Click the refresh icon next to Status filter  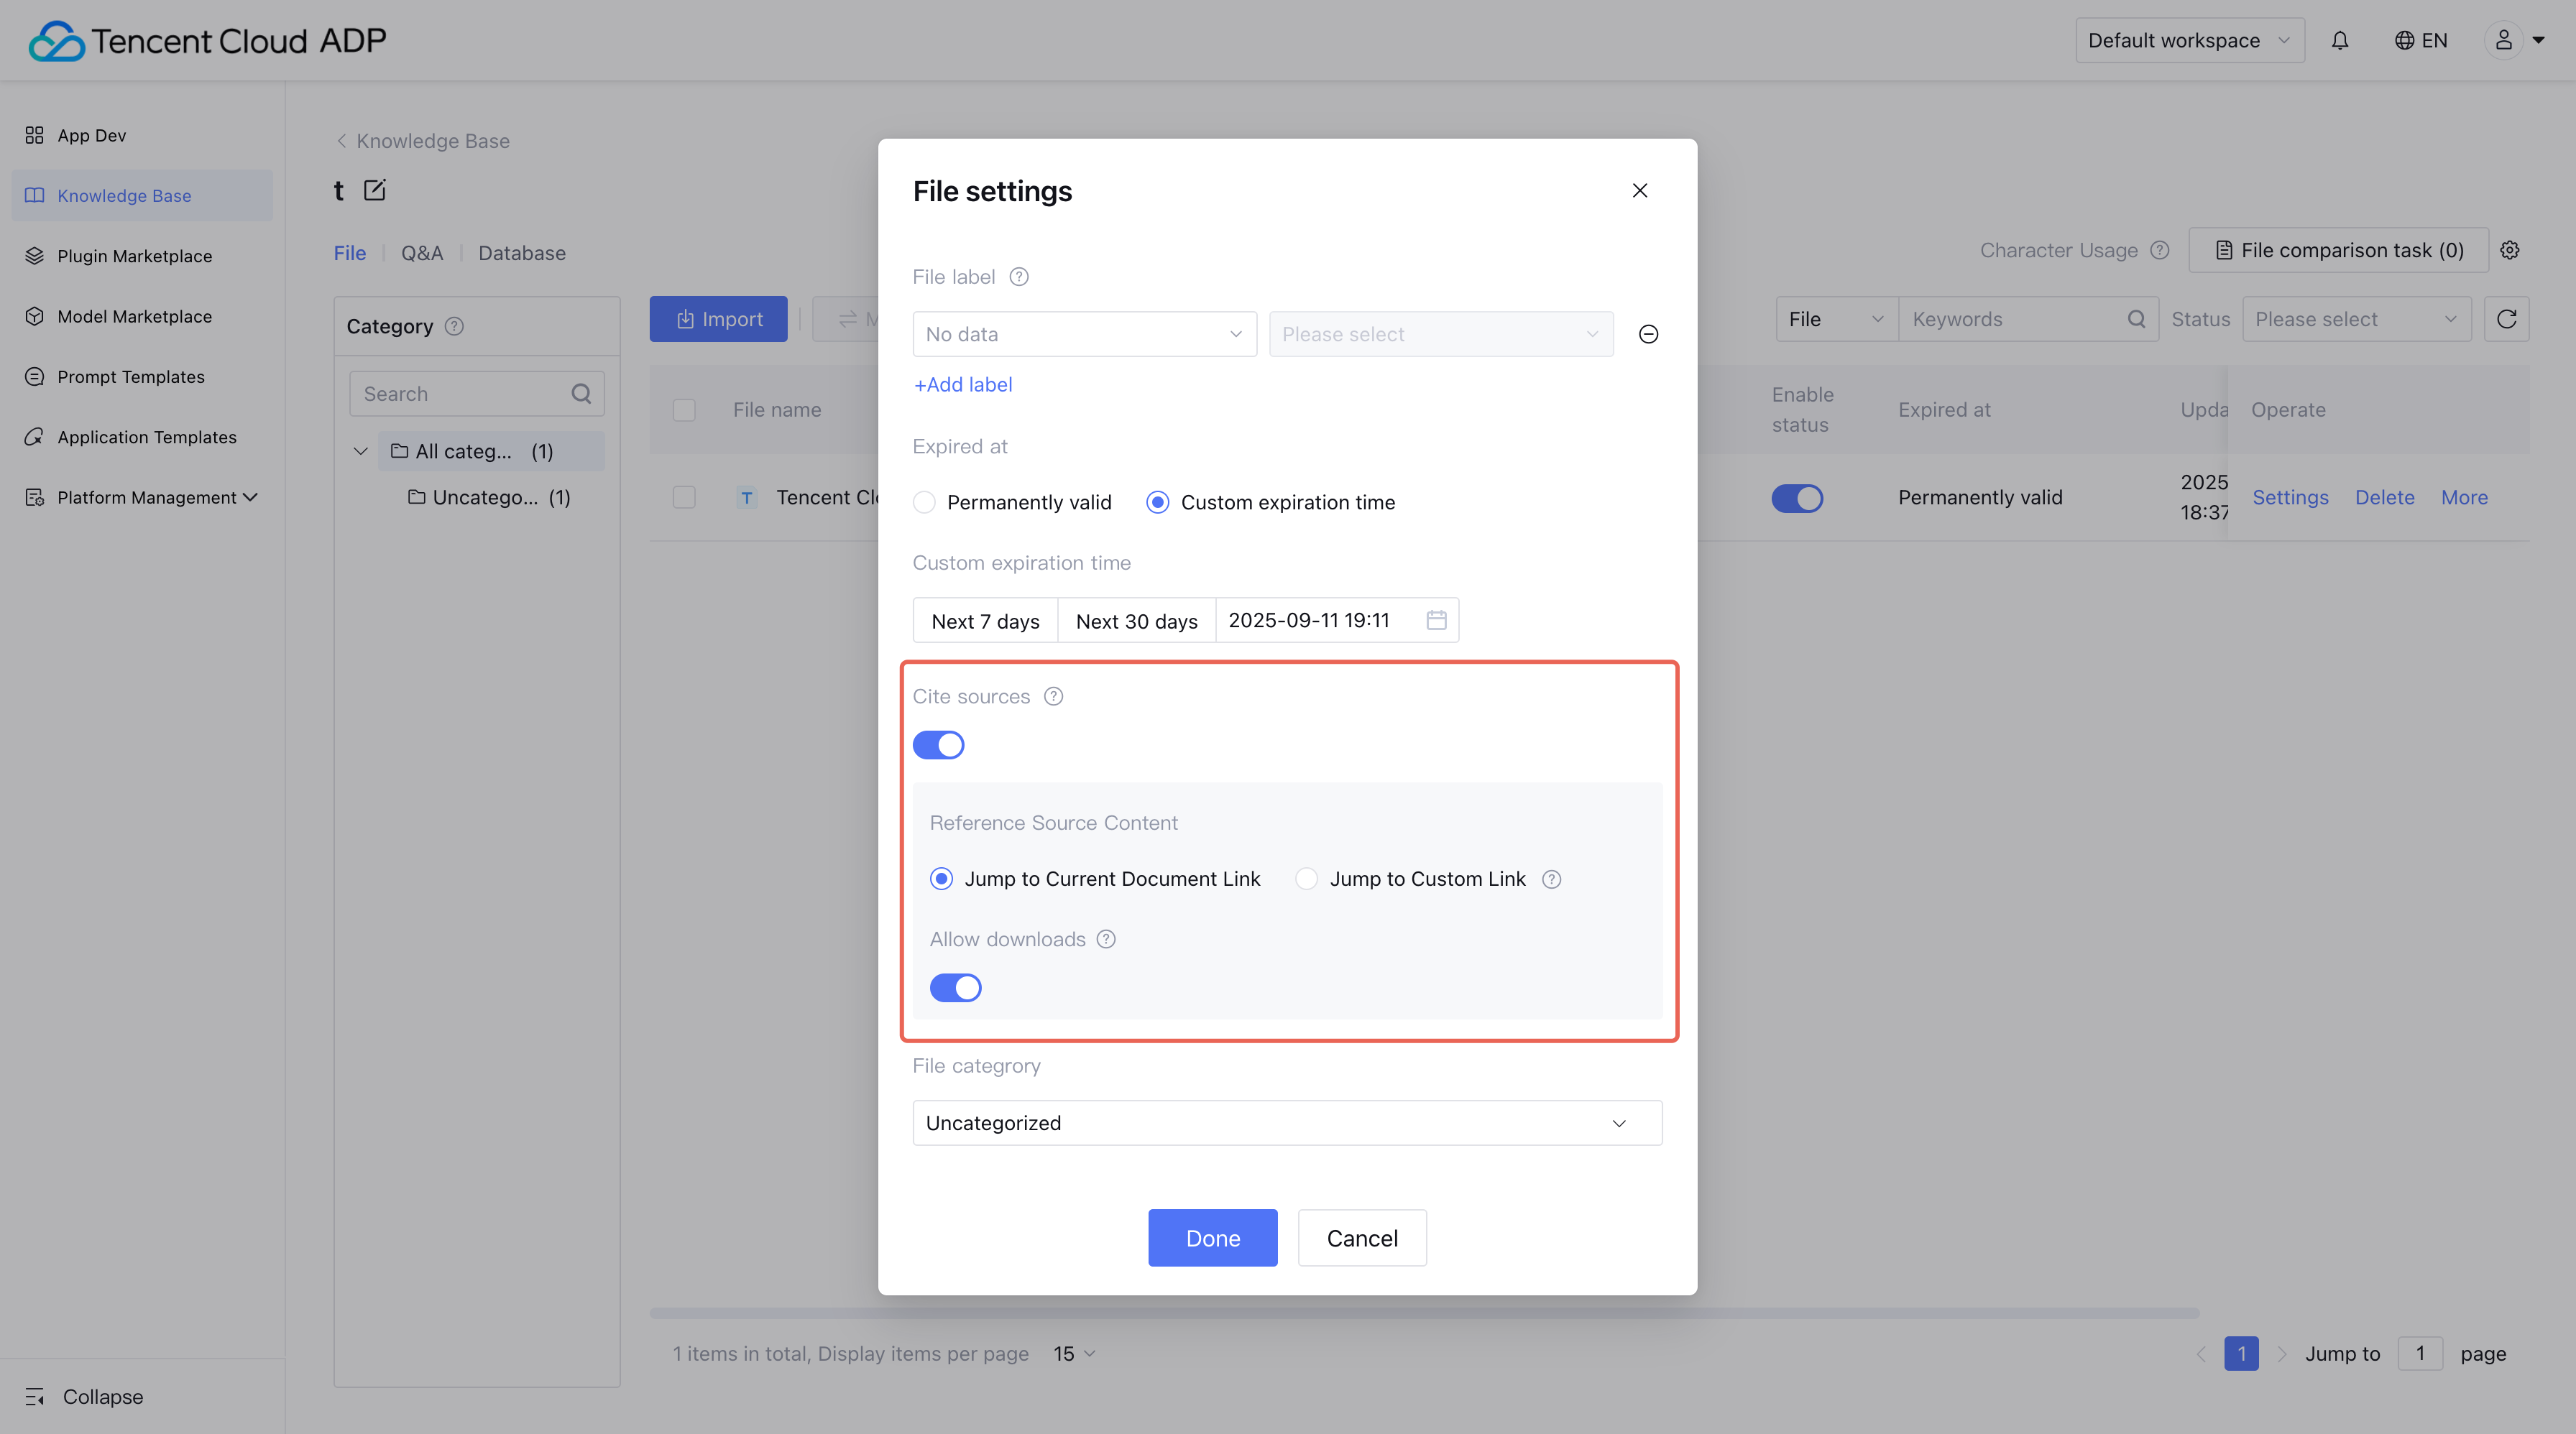click(x=2506, y=319)
